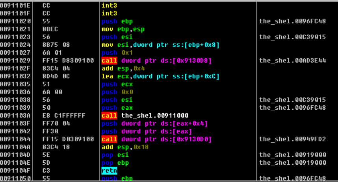
Task: Select comment the_shel.0096FC48 beside address 00911020
Action: pos(293,21)
